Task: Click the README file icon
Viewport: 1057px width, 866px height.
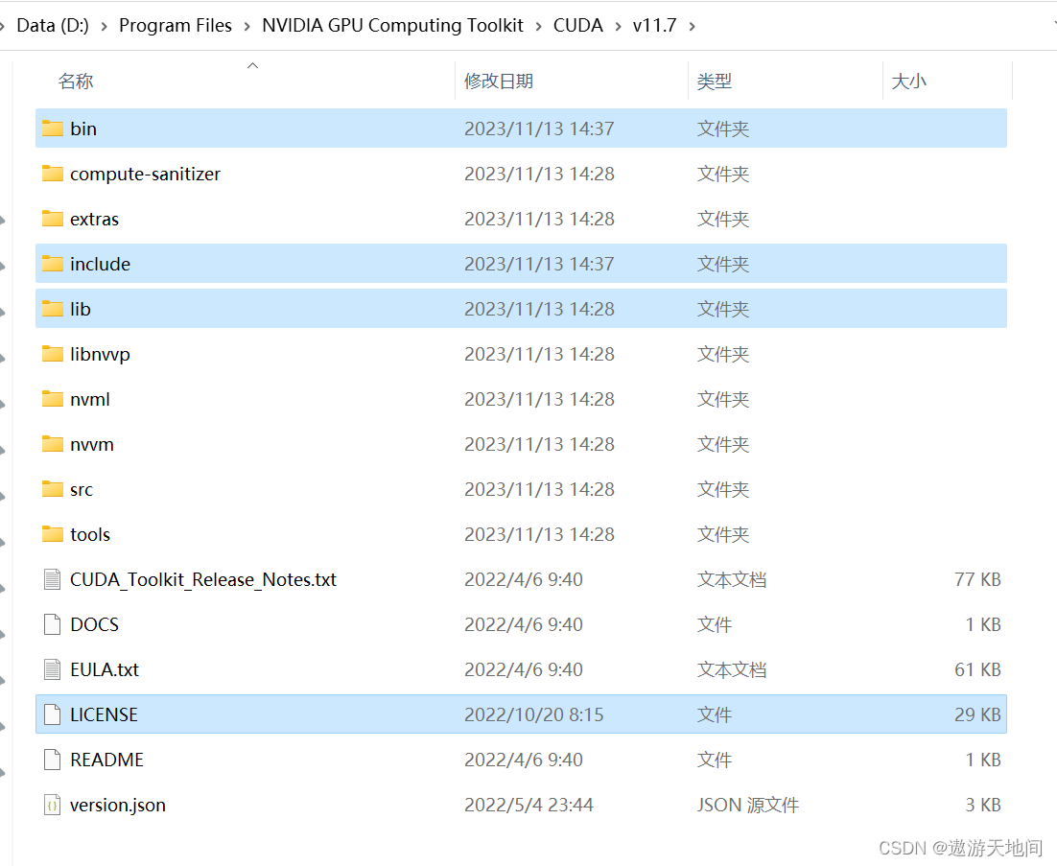Action: pyautogui.click(x=53, y=760)
